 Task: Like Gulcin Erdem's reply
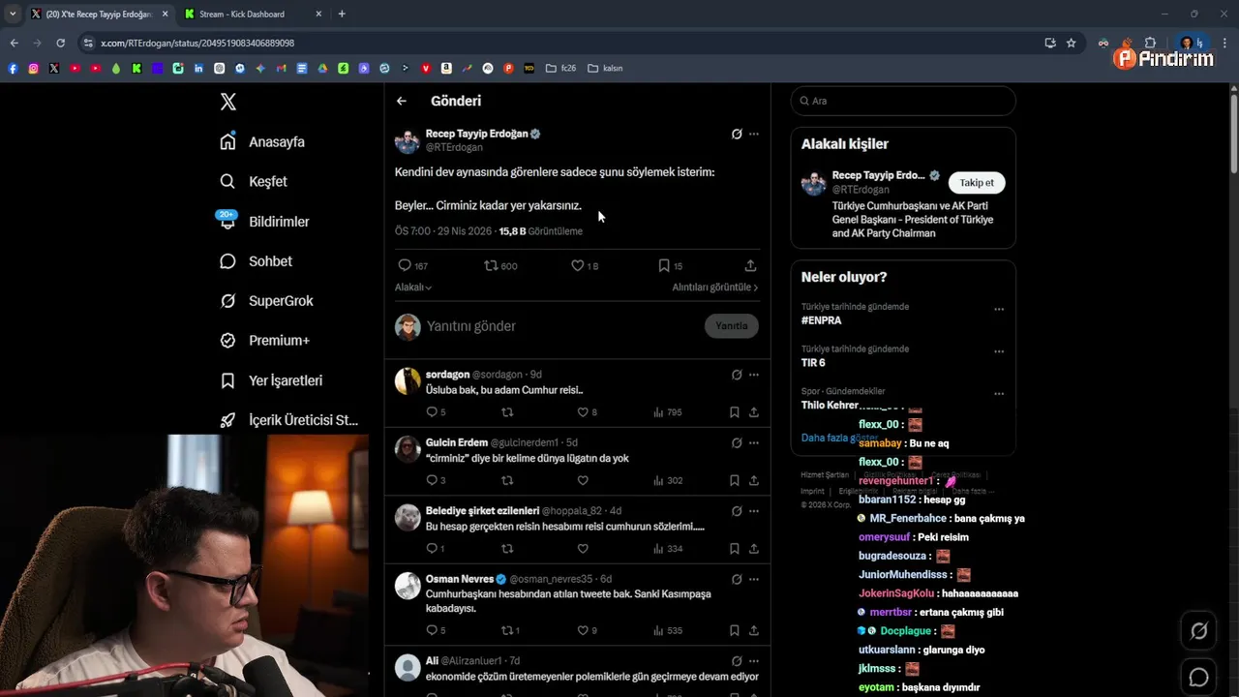pos(583,480)
